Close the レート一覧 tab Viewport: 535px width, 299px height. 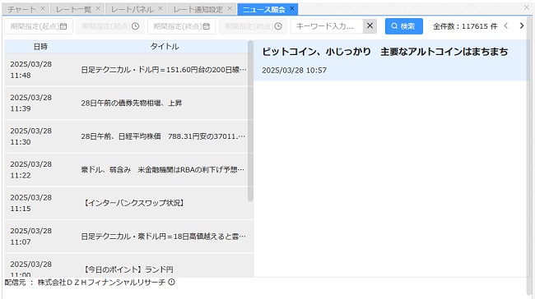pos(98,8)
